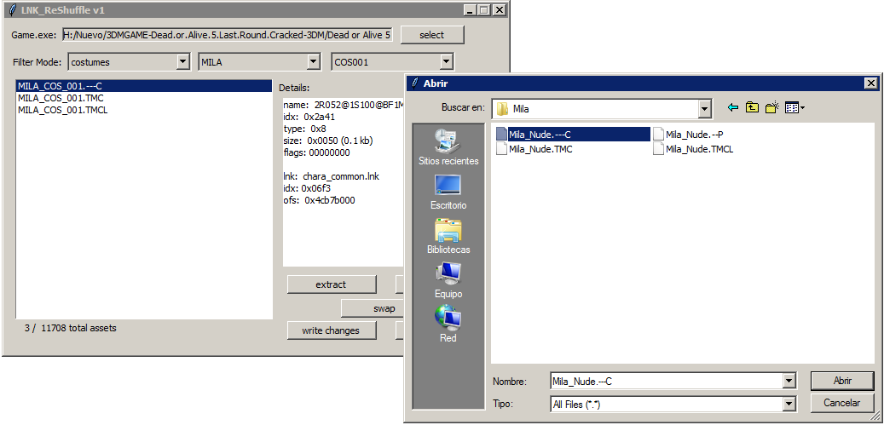The height and width of the screenshot is (425, 884).
Task: Click the Nombre filename input field
Action: (x=665, y=382)
